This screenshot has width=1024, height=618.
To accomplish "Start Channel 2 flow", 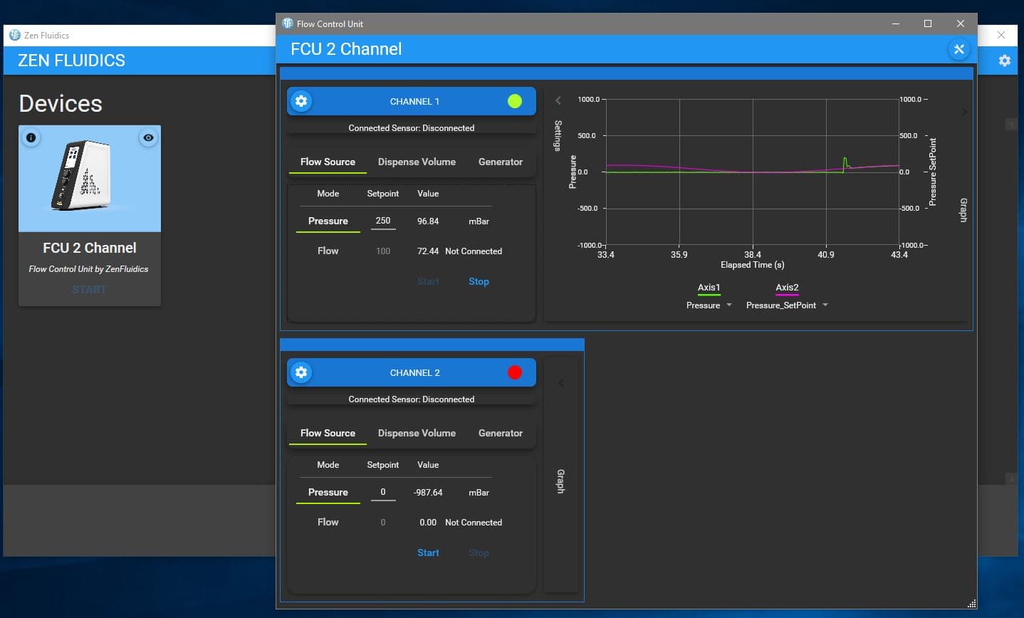I will [428, 552].
